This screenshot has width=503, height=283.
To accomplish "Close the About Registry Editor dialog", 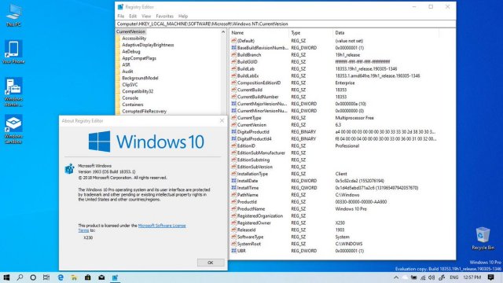I will click(x=222, y=120).
